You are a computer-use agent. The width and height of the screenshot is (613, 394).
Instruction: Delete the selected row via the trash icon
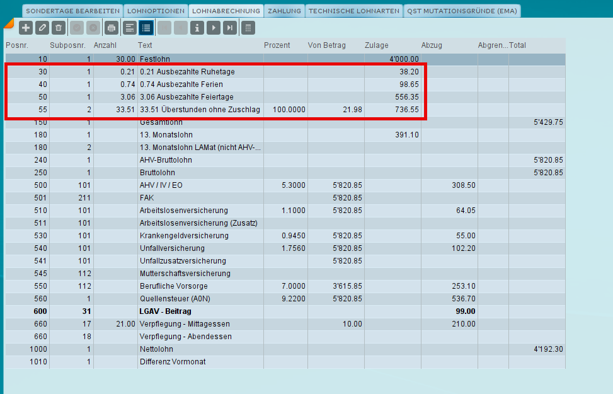pos(59,28)
